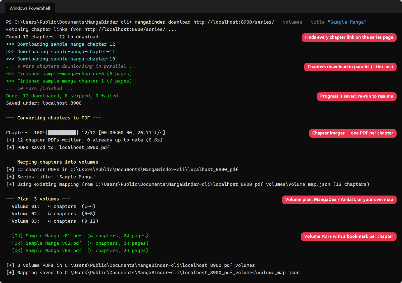
Task: Click the 'Found 12 chapters, 12 to download.' line
Action: click(53, 37)
